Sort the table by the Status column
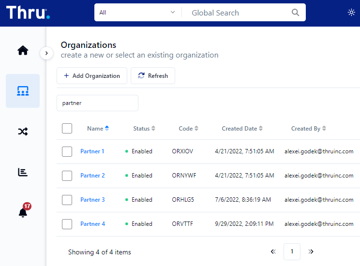The height and width of the screenshot is (266, 360). coord(144,129)
